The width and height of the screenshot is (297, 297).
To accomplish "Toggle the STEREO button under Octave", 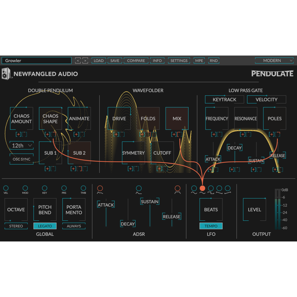I will (x=16, y=226).
